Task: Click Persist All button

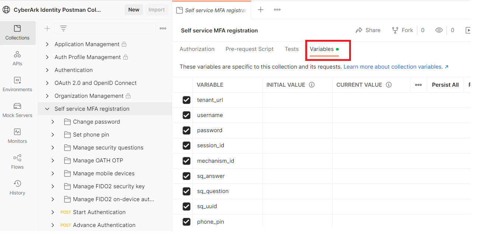Action: click(445, 85)
